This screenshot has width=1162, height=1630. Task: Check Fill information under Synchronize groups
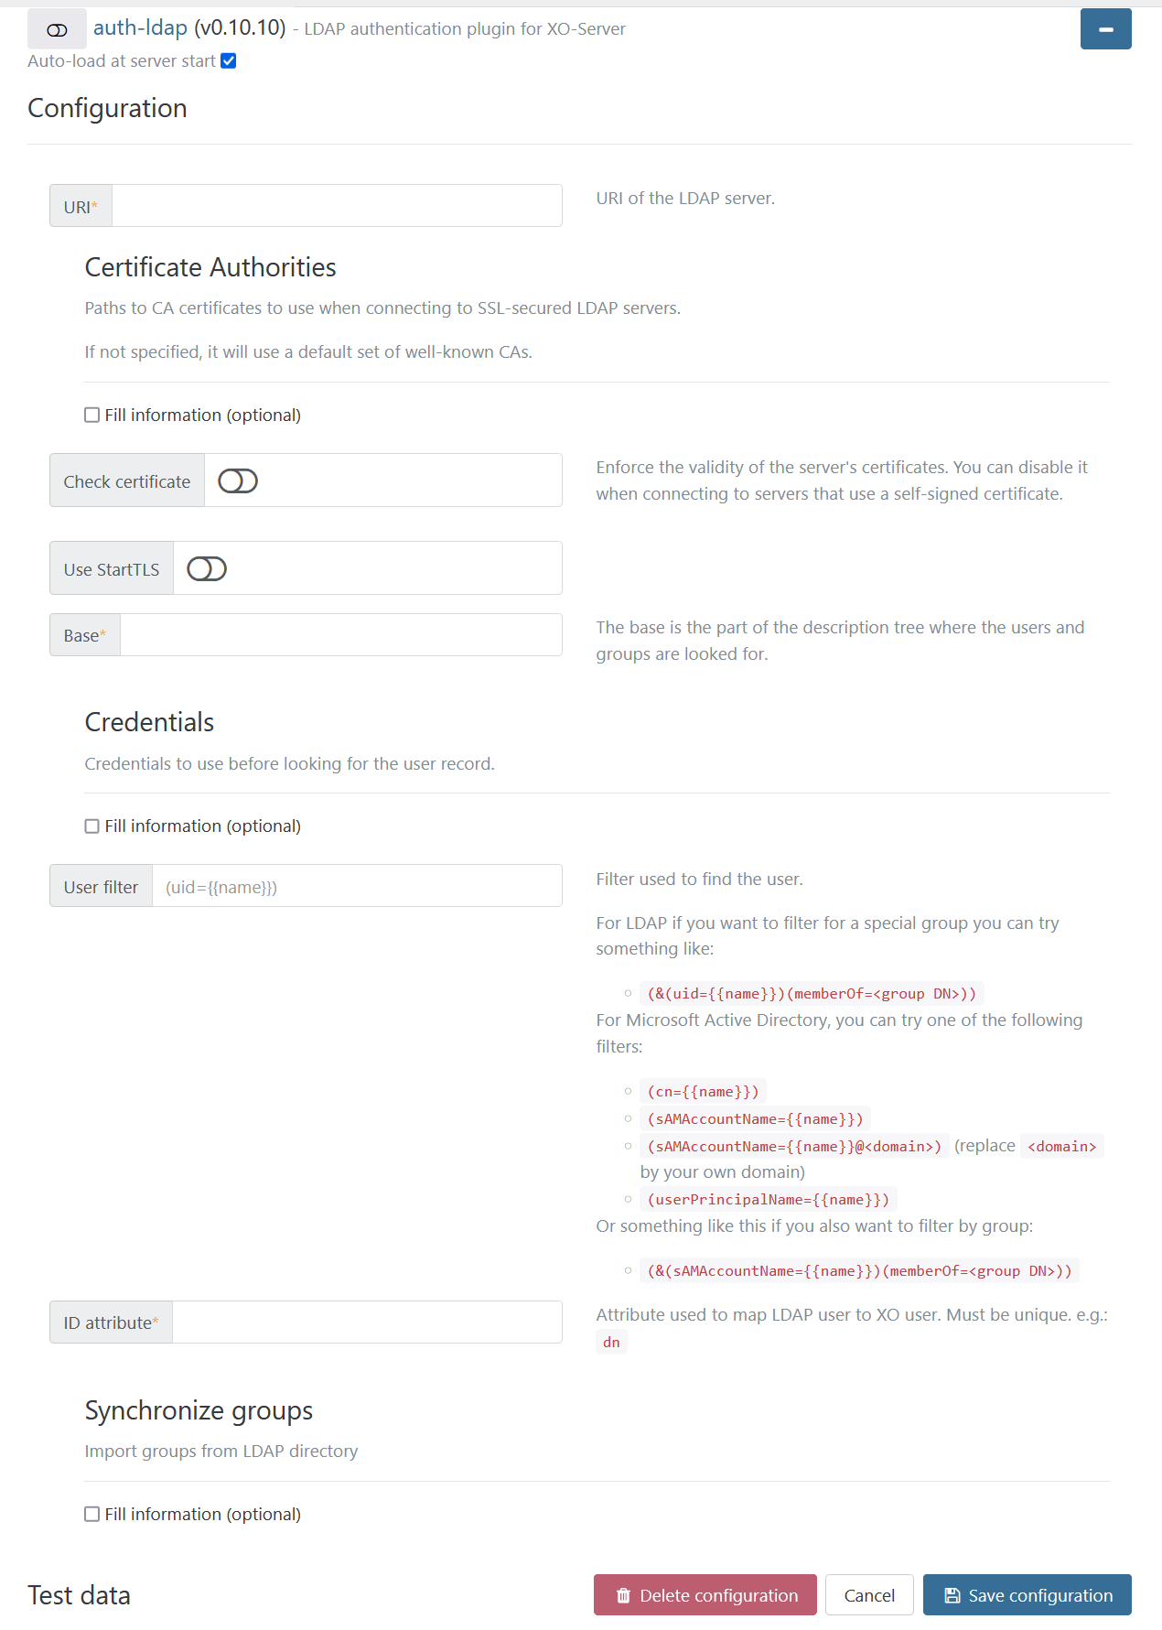[x=91, y=1514]
